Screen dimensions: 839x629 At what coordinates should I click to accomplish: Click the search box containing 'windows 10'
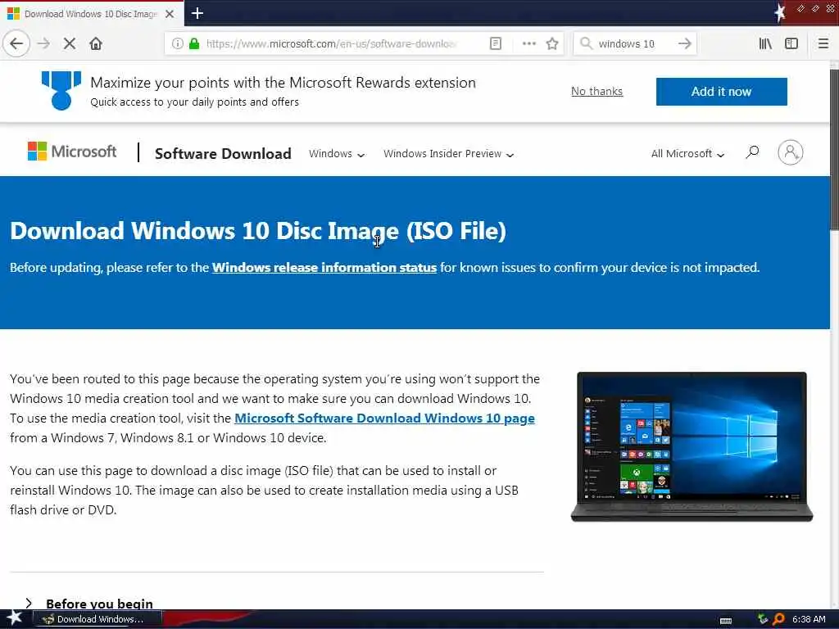coord(634,43)
